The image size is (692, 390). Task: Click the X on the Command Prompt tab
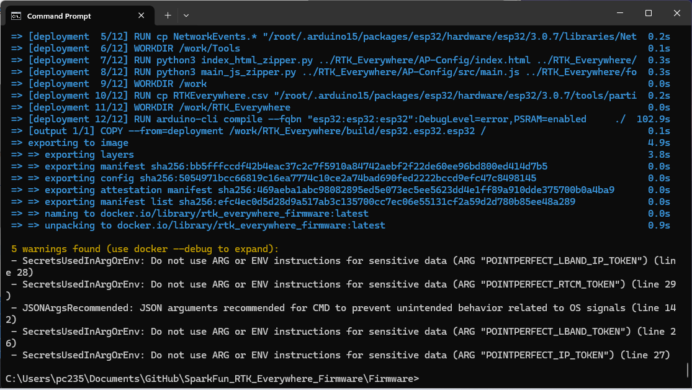click(140, 15)
